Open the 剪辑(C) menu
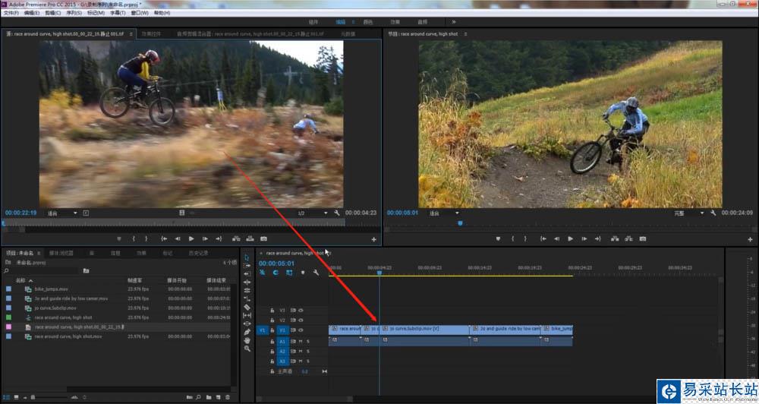 (x=53, y=13)
